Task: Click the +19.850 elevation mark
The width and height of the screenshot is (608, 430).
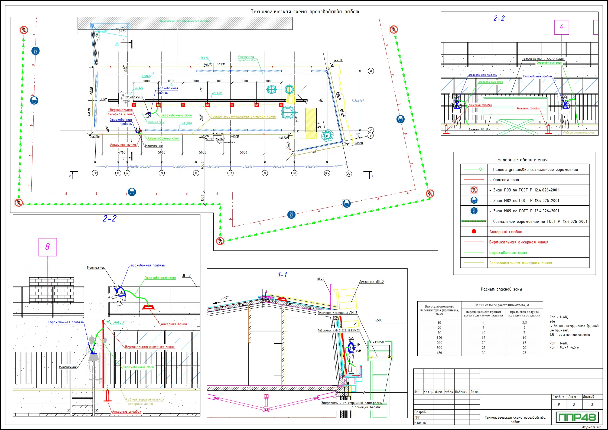Action: tap(378, 342)
